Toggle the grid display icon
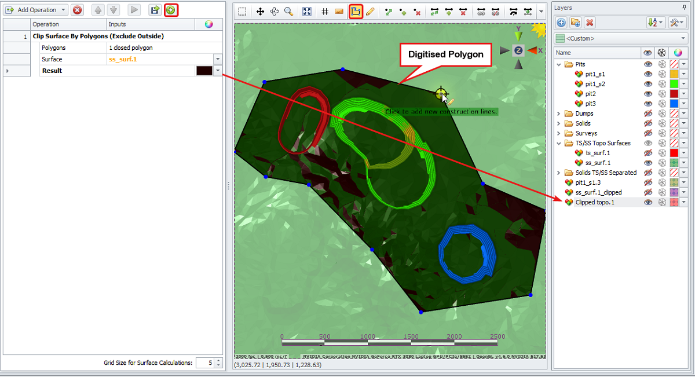The width and height of the screenshot is (695, 377). click(x=325, y=11)
